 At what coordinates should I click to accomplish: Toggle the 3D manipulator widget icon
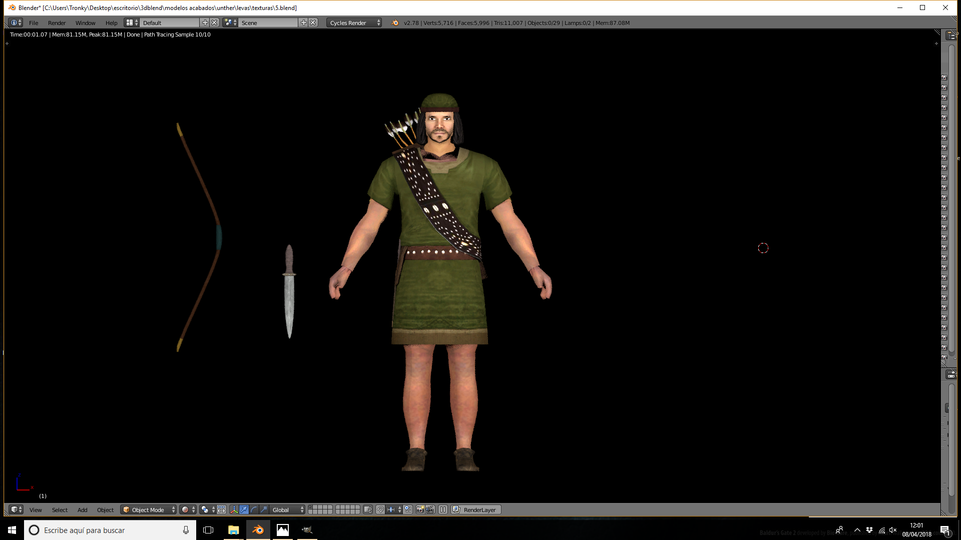coord(234,509)
